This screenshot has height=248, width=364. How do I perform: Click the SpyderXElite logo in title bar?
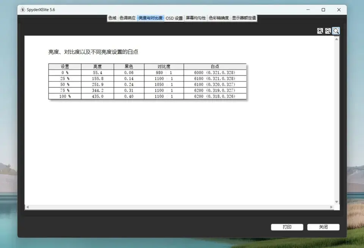click(23, 10)
